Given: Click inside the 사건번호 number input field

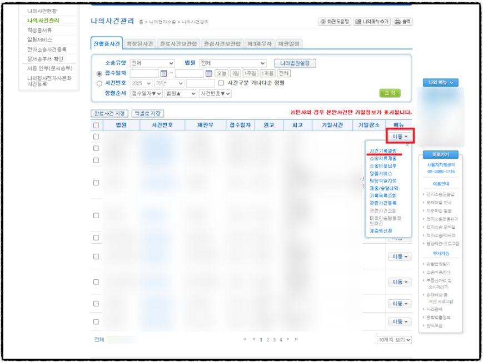Looking at the screenshot, I should tap(200, 83).
